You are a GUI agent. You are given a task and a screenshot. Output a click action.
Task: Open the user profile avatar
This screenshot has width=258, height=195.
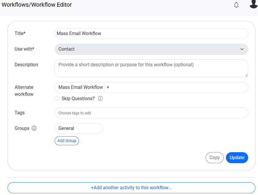(253, 4)
